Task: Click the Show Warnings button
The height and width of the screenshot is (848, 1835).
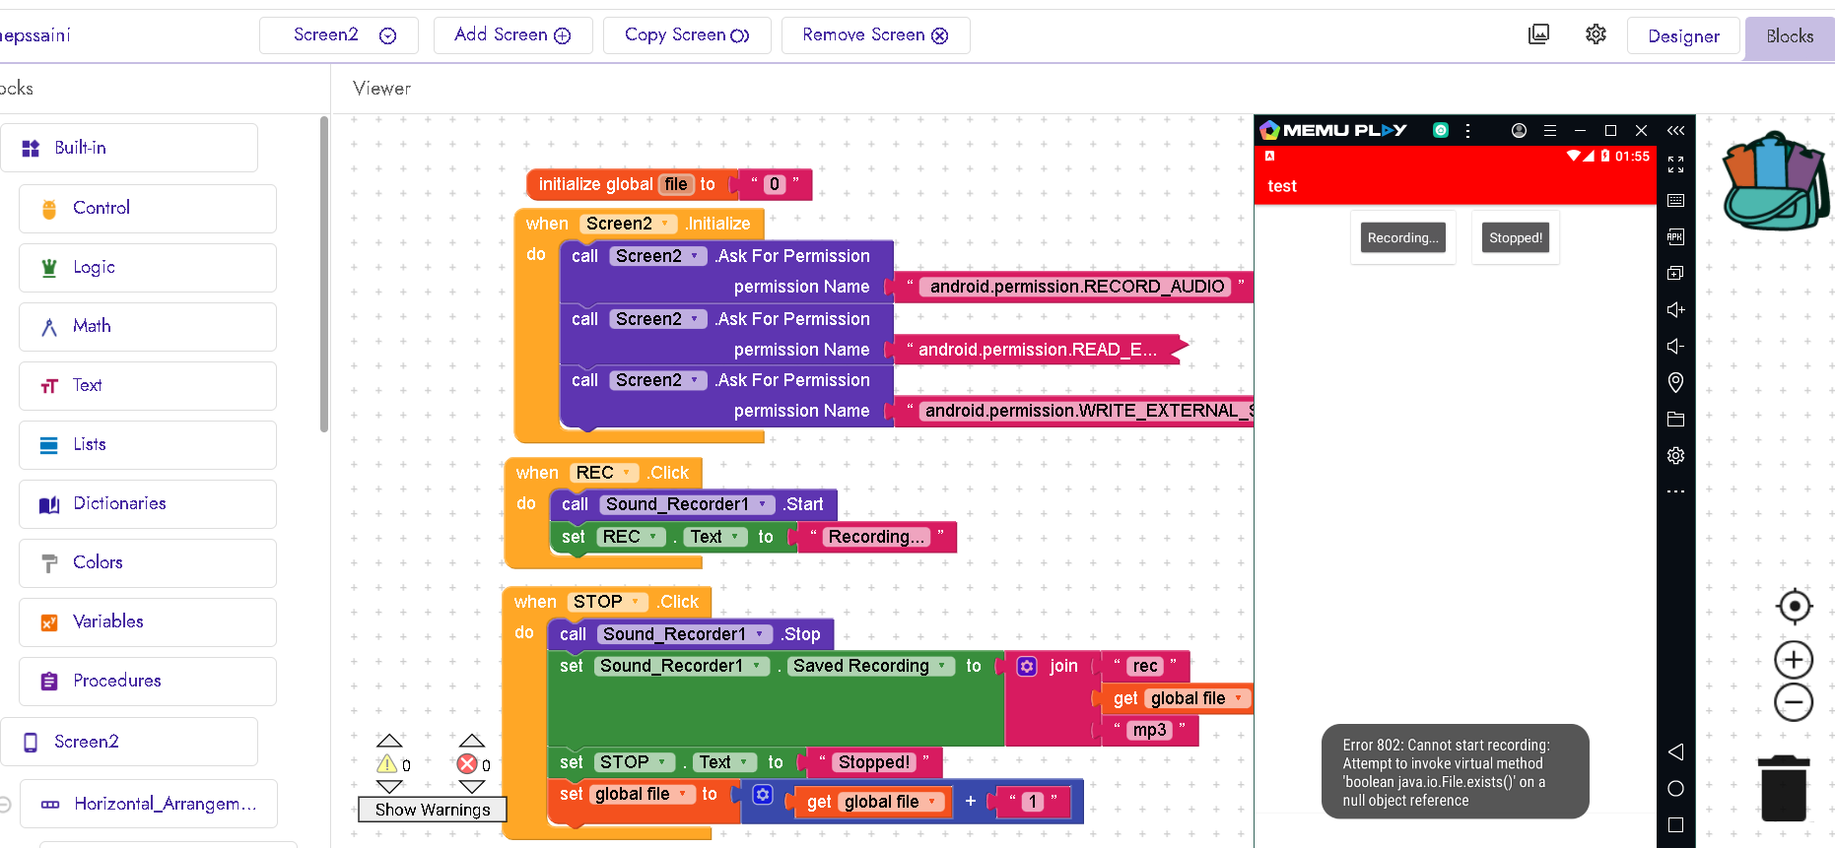Action: [x=433, y=810]
